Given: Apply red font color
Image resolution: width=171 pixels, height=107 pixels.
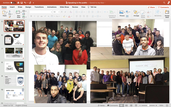Looking at the screenshot, I should pos(69,16).
